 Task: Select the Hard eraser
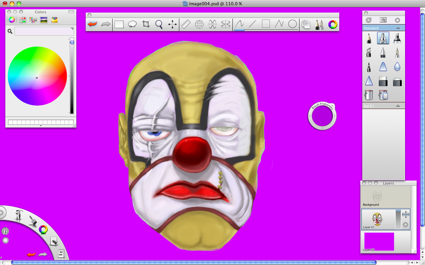(383, 81)
